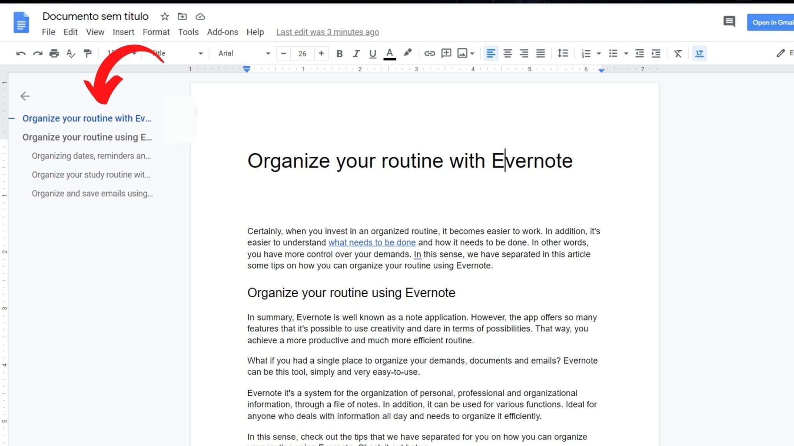
Task: Open the Insert menu
Action: pyautogui.click(x=123, y=32)
